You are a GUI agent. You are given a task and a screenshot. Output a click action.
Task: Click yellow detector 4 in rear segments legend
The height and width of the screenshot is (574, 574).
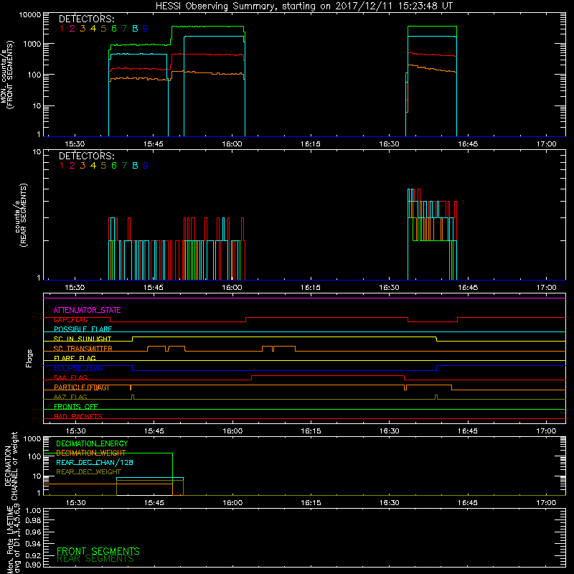93,166
